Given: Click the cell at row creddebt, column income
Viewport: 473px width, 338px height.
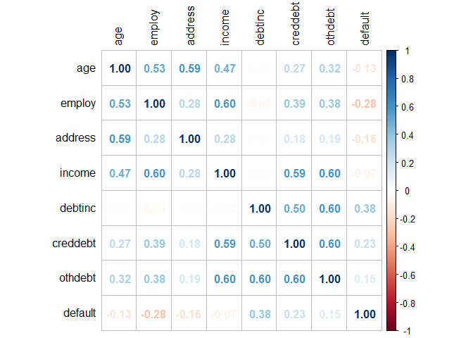Looking at the screenshot, I should click(225, 244).
